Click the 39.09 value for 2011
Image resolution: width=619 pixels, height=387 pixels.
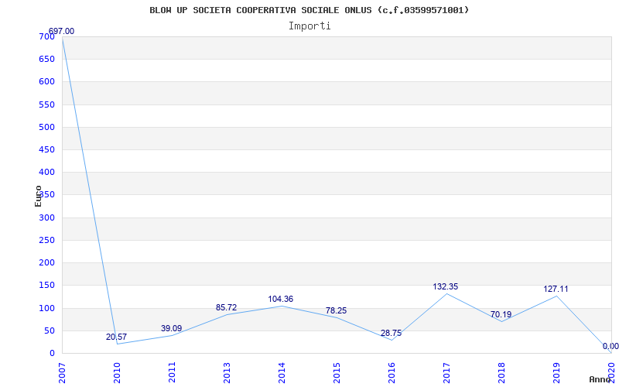pyautogui.click(x=171, y=328)
